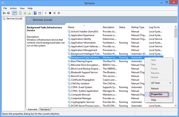
Task: Click the scrollbar down arrow
Action: click(176, 105)
